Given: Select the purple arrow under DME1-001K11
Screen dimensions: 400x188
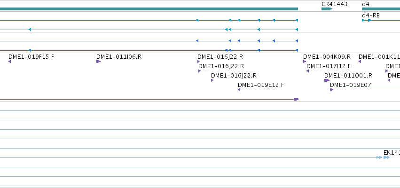Looking at the screenshot, I should (360, 62).
